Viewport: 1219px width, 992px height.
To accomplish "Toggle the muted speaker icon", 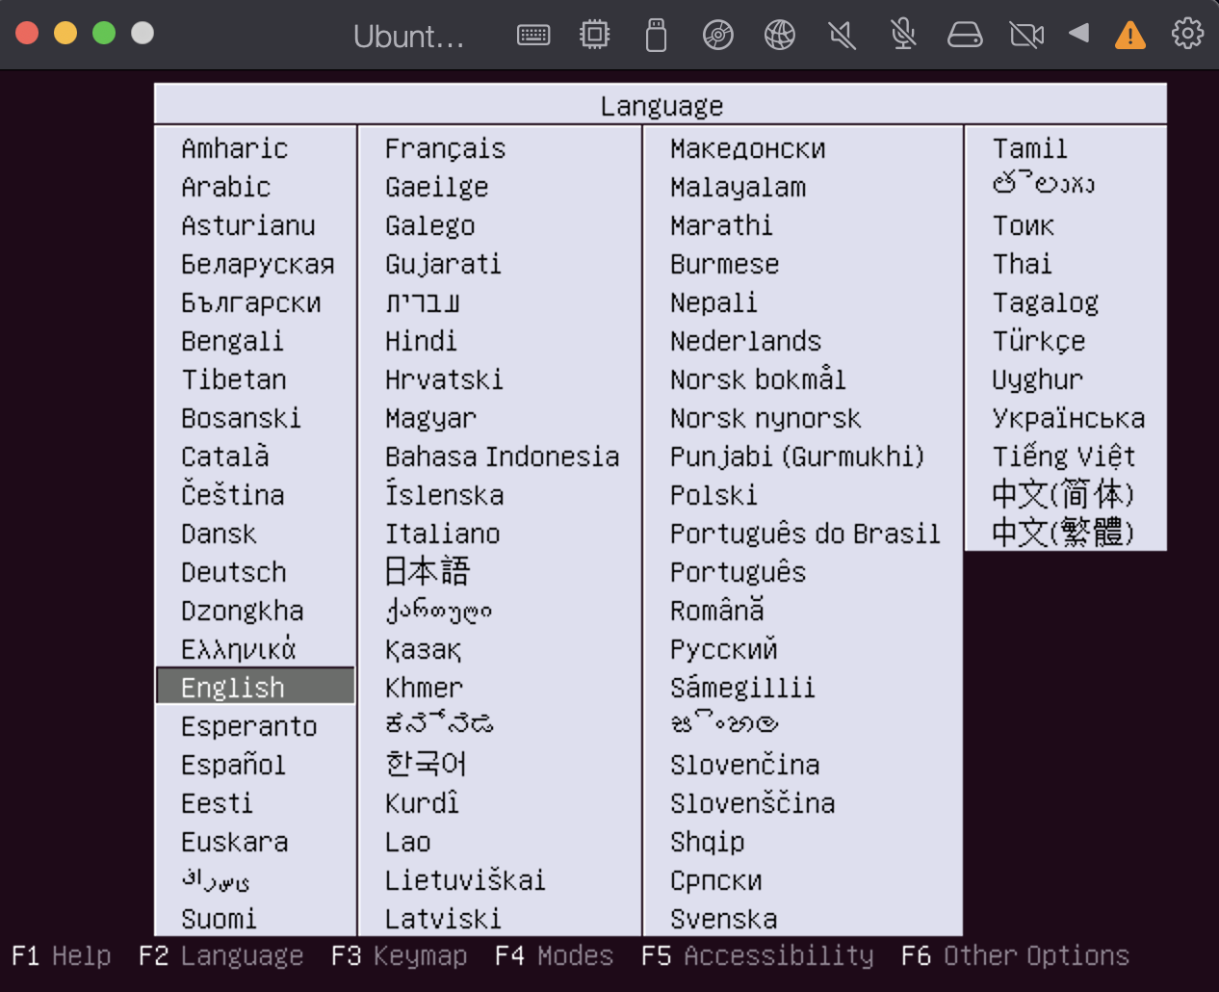I will click(x=842, y=36).
